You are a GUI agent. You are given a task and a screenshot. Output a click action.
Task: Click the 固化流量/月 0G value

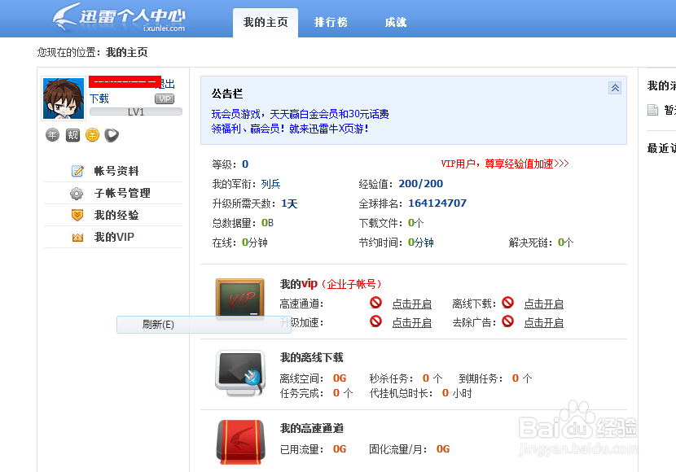tap(443, 449)
